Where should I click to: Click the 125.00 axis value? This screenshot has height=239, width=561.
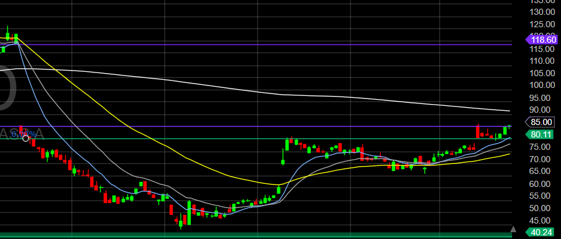click(x=542, y=24)
